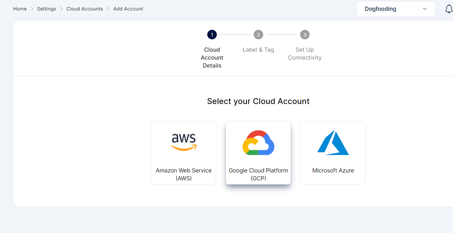Click the Microsoft Azure caption text
This screenshot has height=233, width=453.
click(x=333, y=171)
